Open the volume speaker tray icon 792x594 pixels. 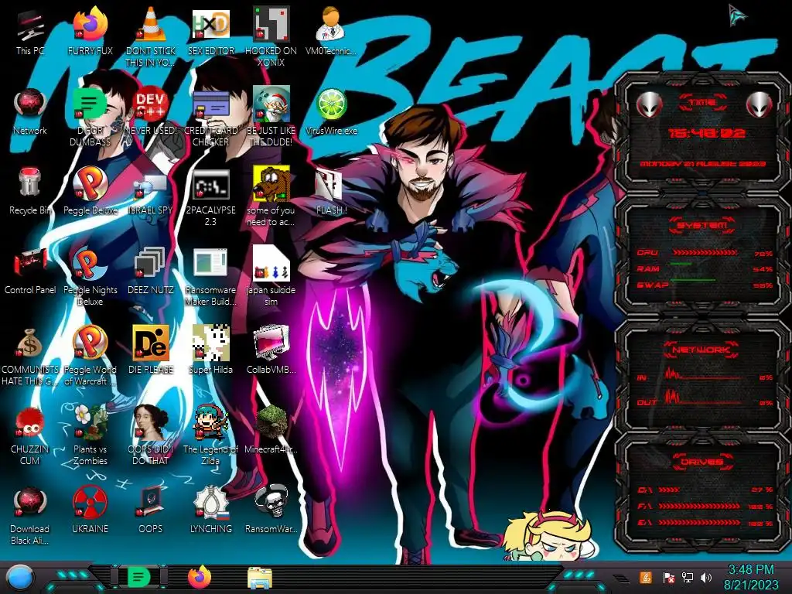706,577
